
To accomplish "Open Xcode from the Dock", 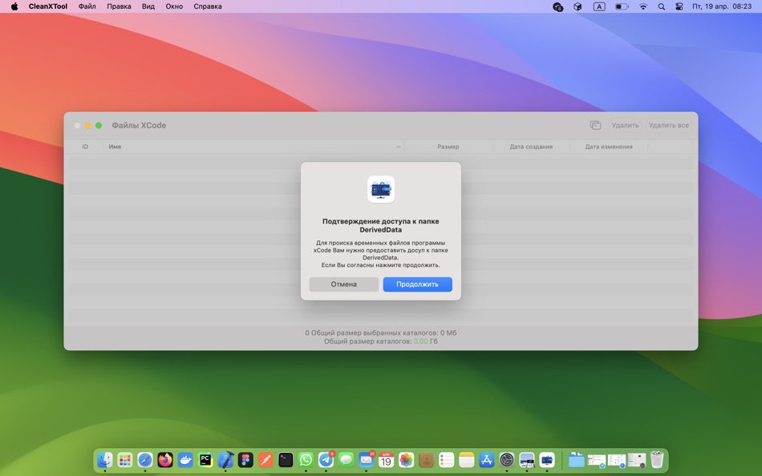I will (x=225, y=459).
